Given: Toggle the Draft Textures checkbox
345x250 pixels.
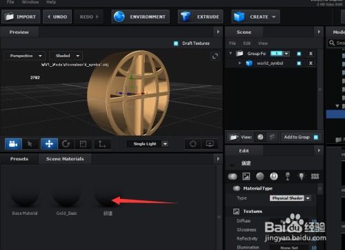Looking at the screenshot, I should [176, 43].
